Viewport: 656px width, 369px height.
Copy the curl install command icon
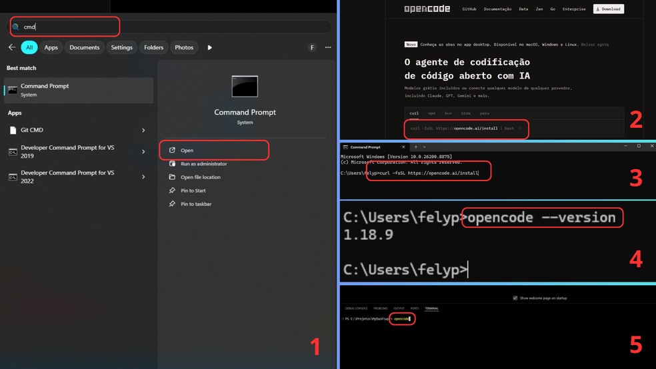[x=519, y=129]
